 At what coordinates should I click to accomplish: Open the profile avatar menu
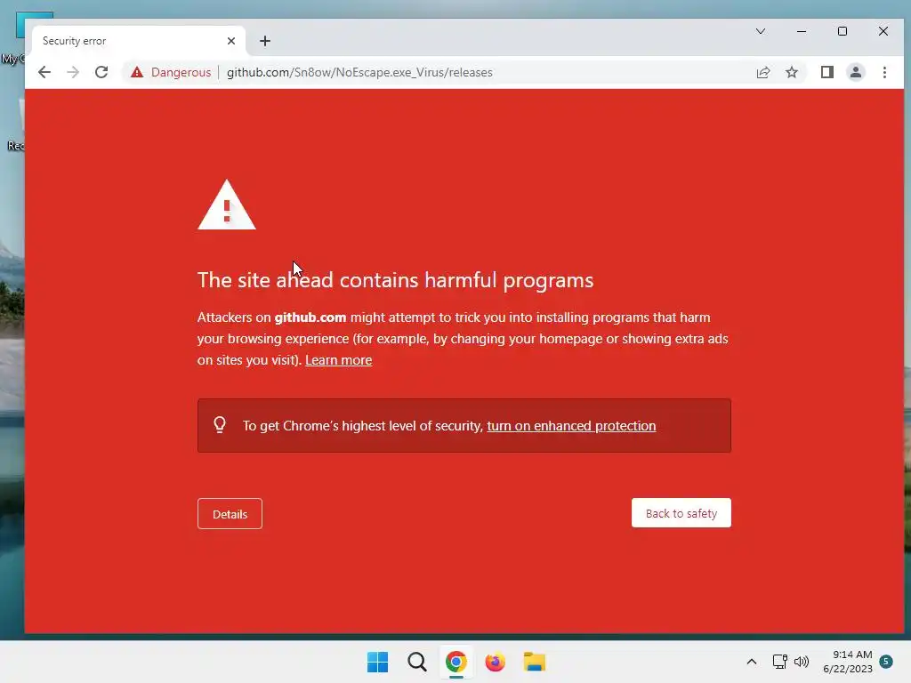point(855,72)
